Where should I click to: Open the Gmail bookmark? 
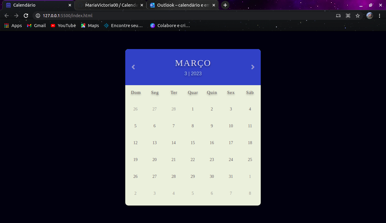coord(36,25)
